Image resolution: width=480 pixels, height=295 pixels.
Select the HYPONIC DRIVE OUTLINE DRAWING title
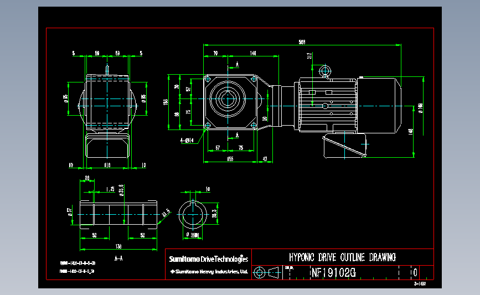click(x=342, y=257)
